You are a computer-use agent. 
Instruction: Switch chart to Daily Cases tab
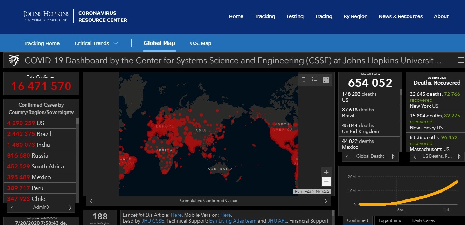[x=423, y=220]
